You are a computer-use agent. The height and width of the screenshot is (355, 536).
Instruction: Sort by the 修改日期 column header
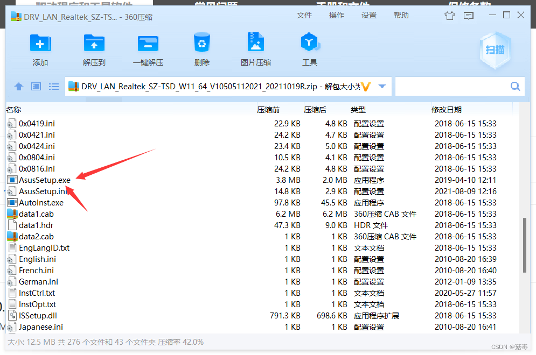447,110
